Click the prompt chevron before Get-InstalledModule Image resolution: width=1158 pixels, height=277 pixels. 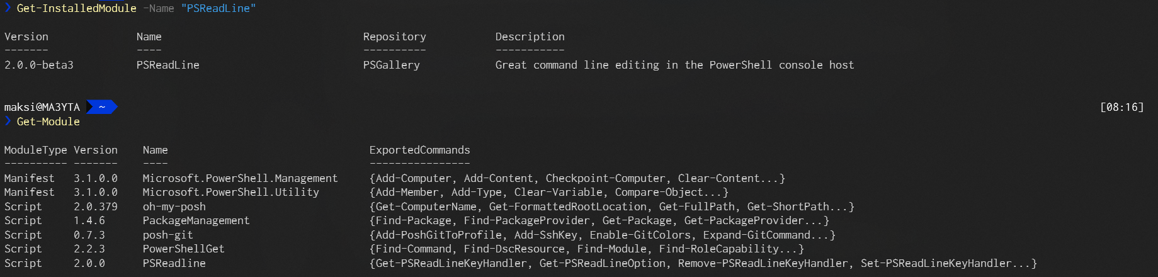coord(8,8)
